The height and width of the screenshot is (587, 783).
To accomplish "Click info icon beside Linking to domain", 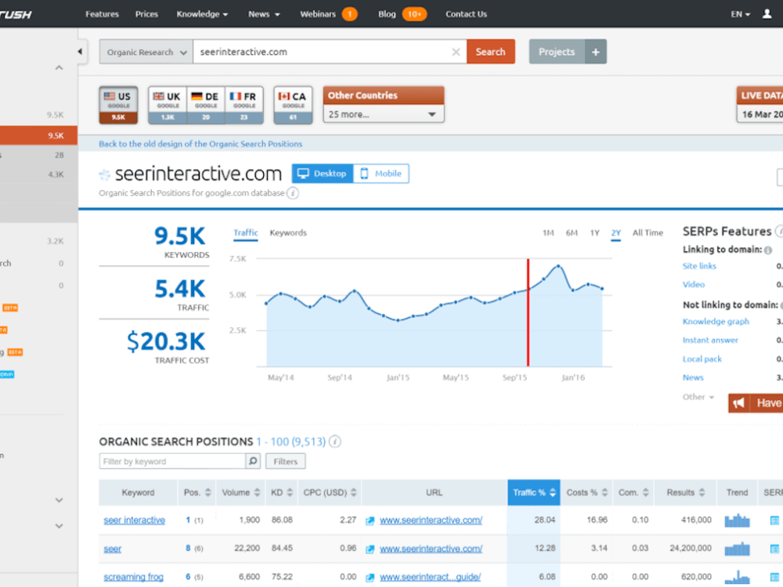I will pos(768,250).
